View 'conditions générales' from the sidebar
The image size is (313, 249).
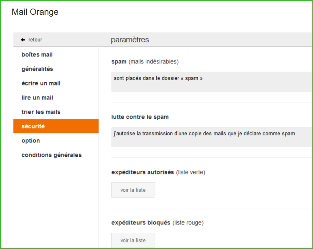[x=51, y=155]
